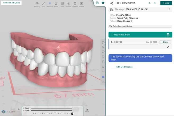Open the Bolton analysis tool

point(69,5)
